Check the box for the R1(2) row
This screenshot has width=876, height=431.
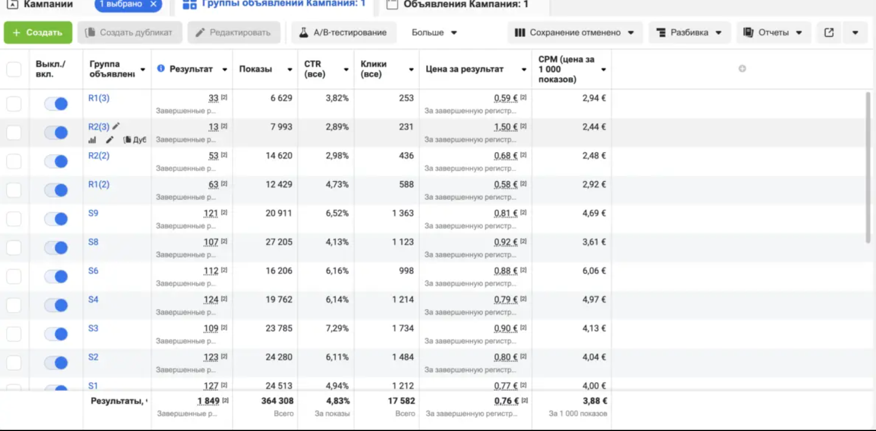14,190
